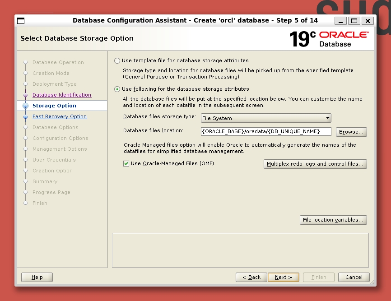Image resolution: width=391 pixels, height=301 pixels.
Task: Click the Storage Option step bullet icon
Action: (26, 106)
